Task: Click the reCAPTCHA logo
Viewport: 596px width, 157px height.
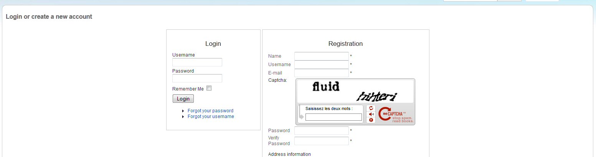Action: point(391,113)
